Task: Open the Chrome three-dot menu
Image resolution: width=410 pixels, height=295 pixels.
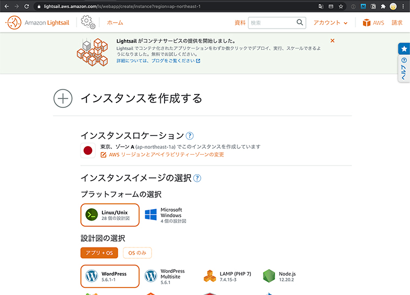Action: tap(403, 6)
